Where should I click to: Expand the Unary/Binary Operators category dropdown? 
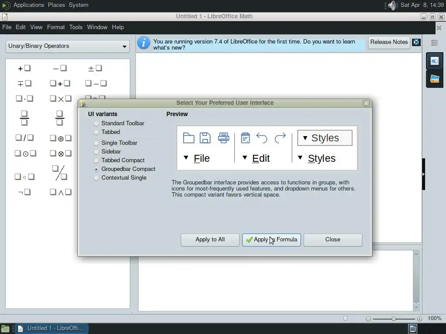68,46
